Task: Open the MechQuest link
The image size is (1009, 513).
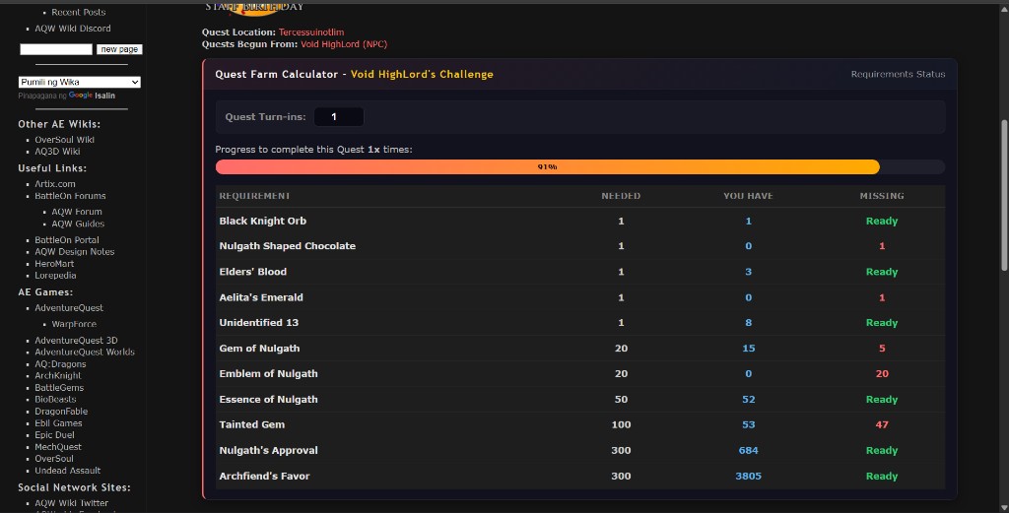Action: [58, 447]
